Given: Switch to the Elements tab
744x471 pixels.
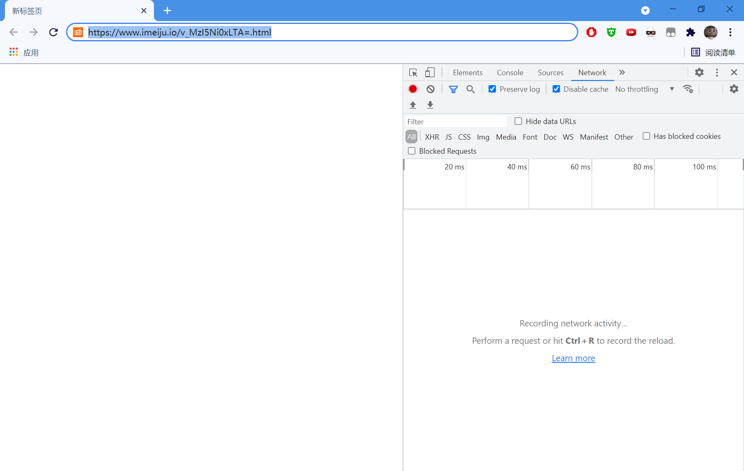Looking at the screenshot, I should (467, 73).
